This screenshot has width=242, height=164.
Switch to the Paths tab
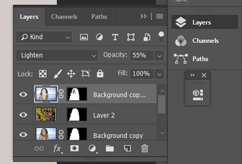pos(99,17)
